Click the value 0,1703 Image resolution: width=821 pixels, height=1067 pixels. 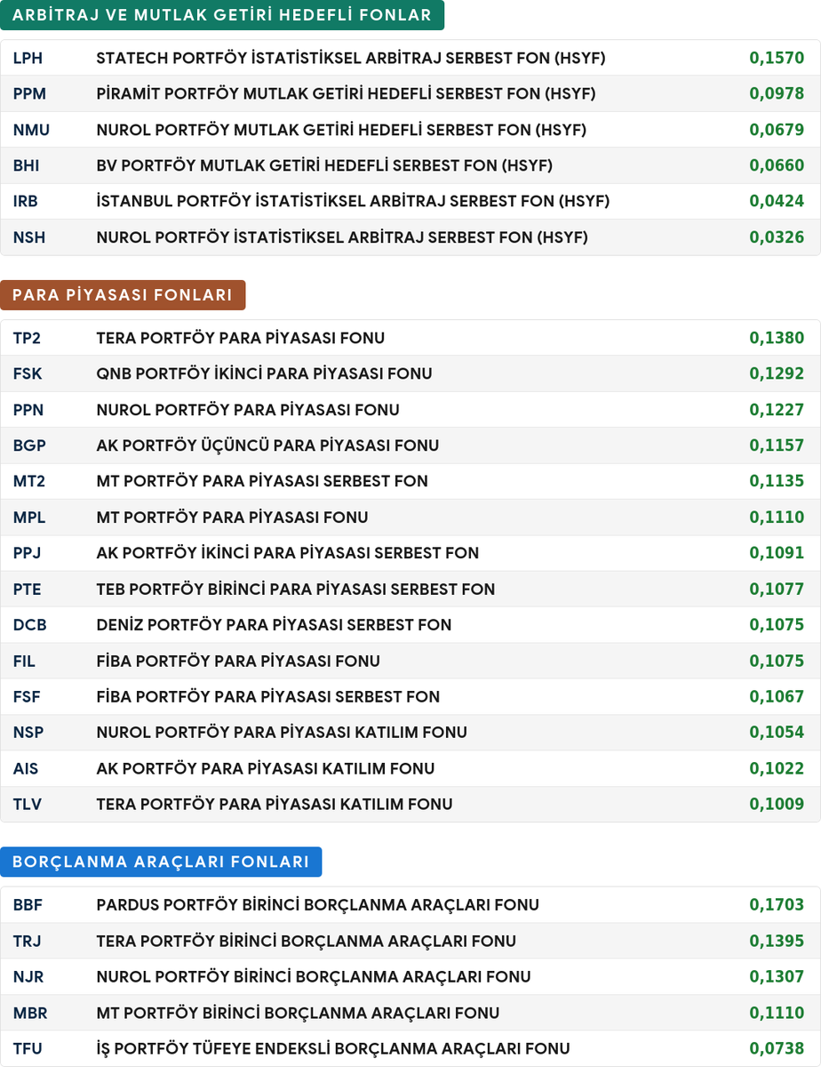[x=777, y=905]
